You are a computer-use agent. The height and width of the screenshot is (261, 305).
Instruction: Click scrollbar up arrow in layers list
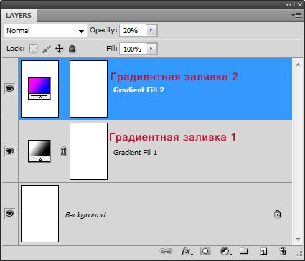click(x=298, y=65)
